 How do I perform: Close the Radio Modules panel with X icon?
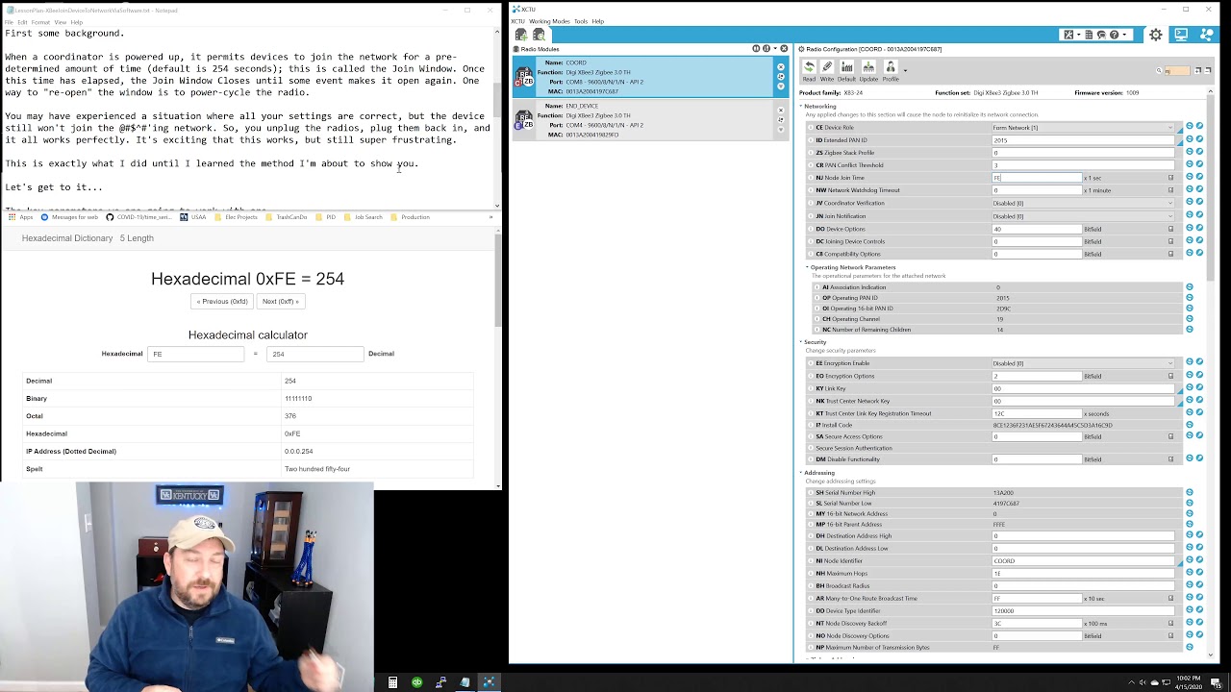click(784, 49)
